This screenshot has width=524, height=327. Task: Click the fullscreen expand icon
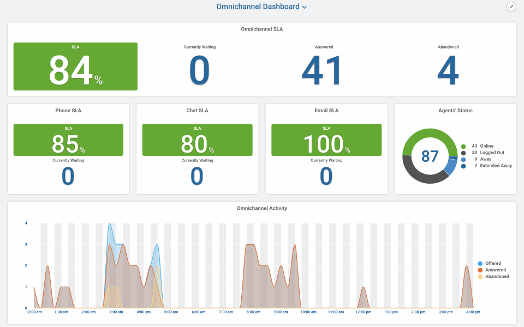coord(511,7)
